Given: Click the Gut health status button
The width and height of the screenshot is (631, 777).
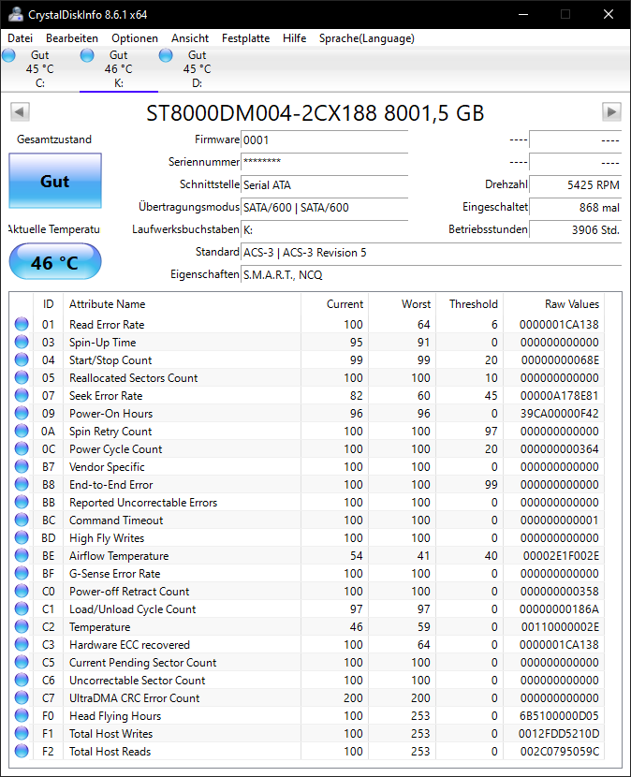Looking at the screenshot, I should (55, 181).
